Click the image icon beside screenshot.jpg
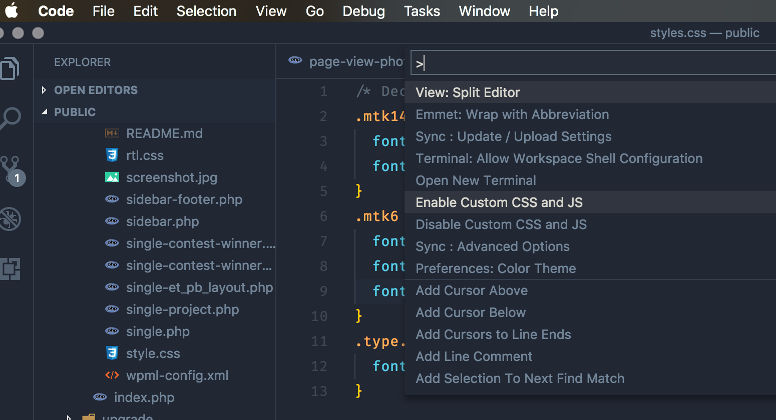 (112, 177)
